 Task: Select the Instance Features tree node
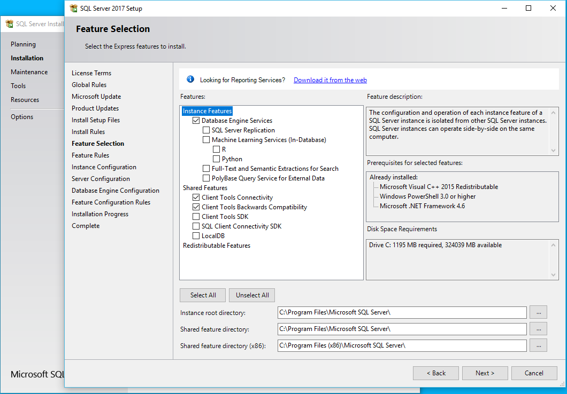point(207,111)
